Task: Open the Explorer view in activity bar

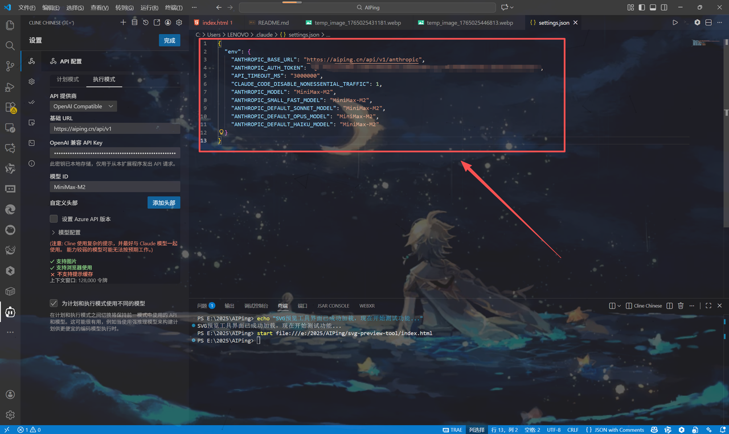Action: pyautogui.click(x=10, y=25)
